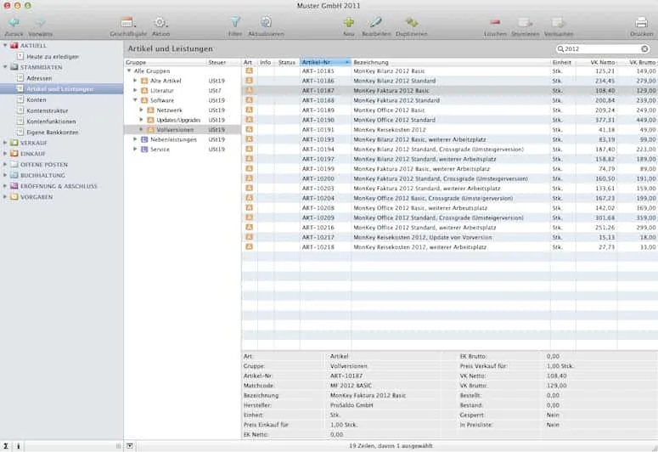
Task: Expand the BUCHHALTUNG section
Action: (5, 175)
